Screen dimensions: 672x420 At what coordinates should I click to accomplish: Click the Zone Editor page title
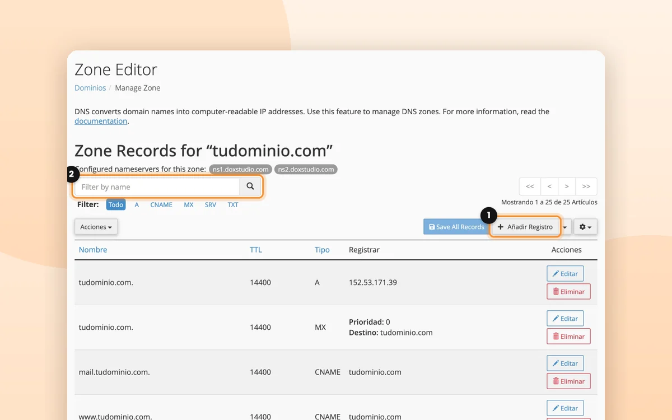(x=116, y=69)
